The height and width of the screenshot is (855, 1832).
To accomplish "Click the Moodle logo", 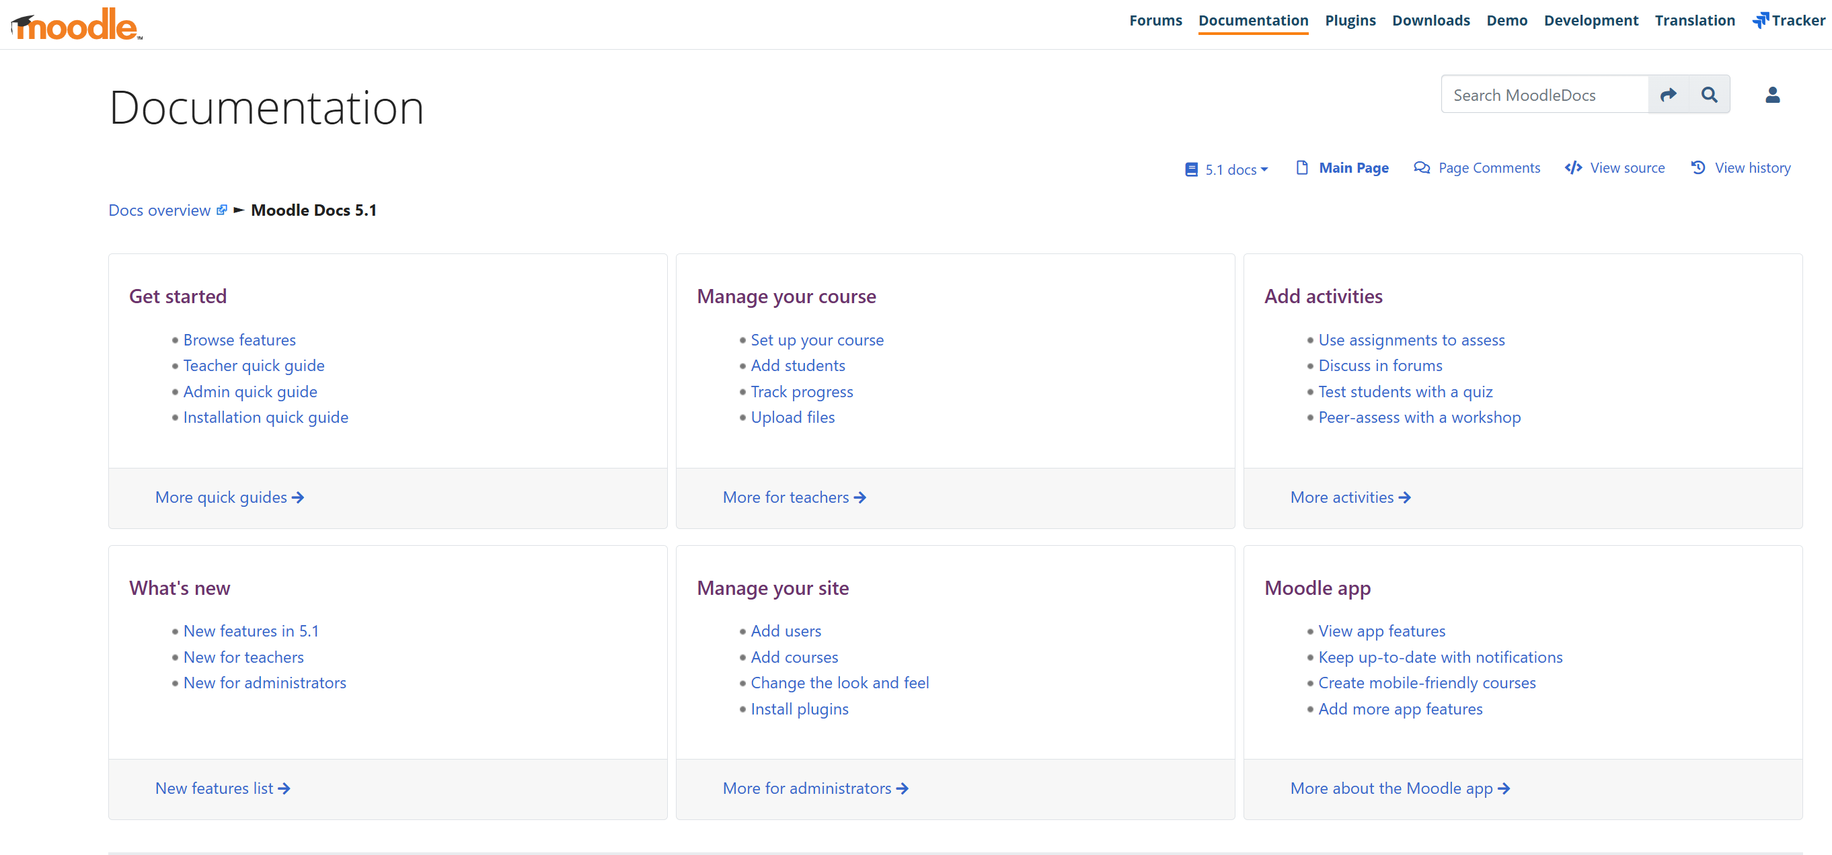I will 75,23.
